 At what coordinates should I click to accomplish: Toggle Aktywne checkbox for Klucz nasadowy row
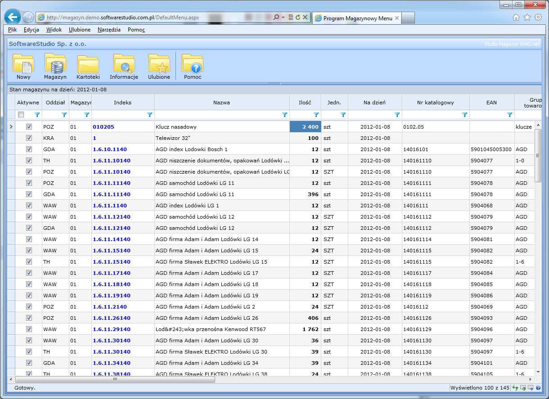[29, 127]
